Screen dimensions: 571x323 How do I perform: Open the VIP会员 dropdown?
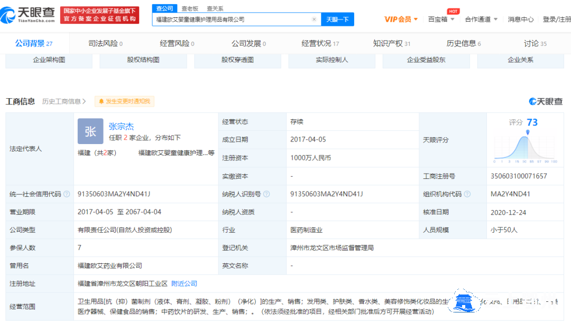coord(401,20)
